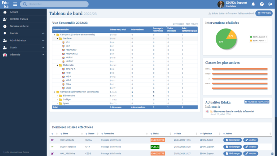Toggle the hamburger sidebar menu
Image resolution: width=277 pixels, height=156 pixels.
pyautogui.click(x=15, y=4)
